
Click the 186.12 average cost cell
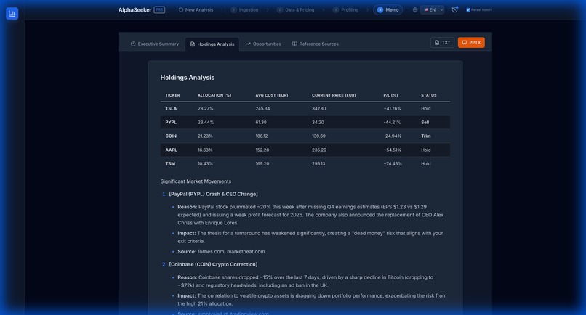tap(262, 136)
